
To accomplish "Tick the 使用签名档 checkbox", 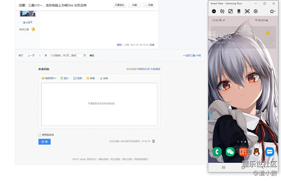I will click(40, 135).
